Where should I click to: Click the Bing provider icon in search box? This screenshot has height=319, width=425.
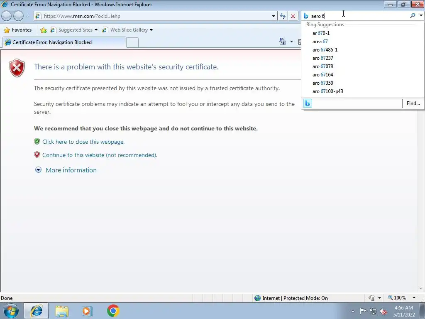[306, 16]
